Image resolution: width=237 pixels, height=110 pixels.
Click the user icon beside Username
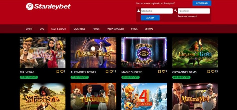[x=139, y=11]
